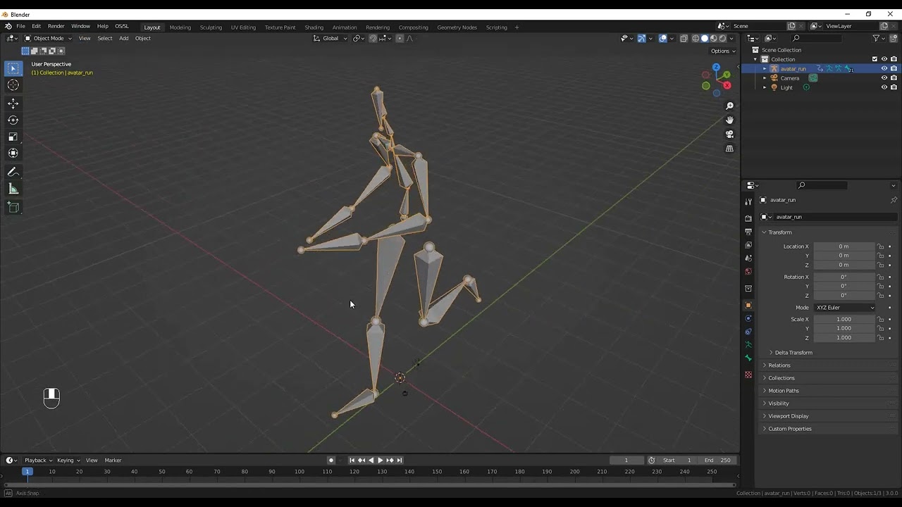
Task: Open the Output properties tab
Action: coord(748,232)
